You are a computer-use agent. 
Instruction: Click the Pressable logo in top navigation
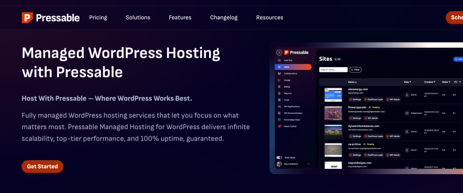[50, 18]
